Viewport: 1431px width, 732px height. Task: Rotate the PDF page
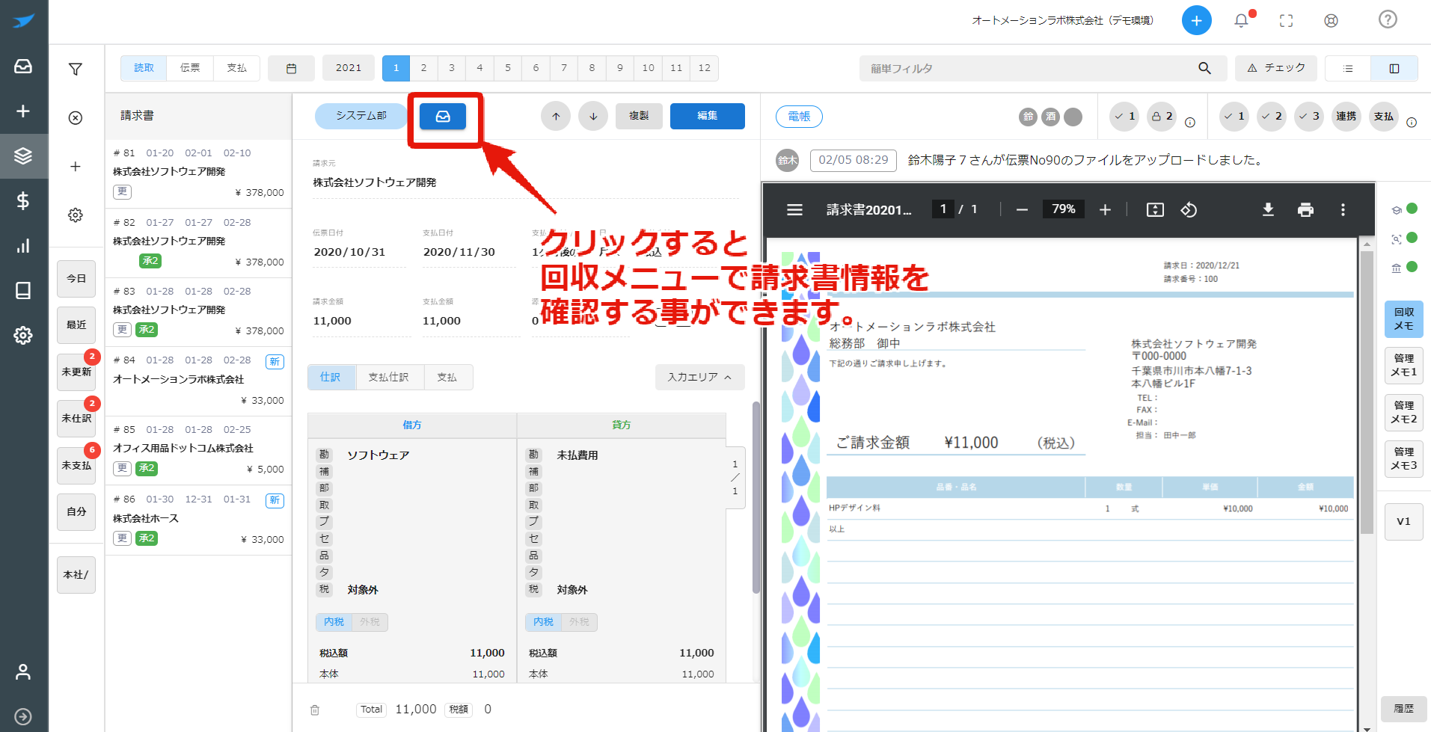[1189, 209]
